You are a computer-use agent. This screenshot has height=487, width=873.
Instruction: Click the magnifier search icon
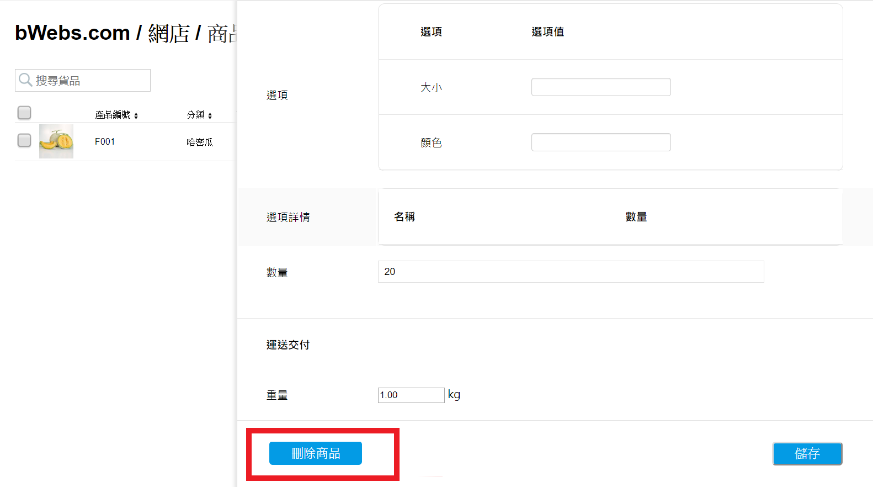pos(25,80)
